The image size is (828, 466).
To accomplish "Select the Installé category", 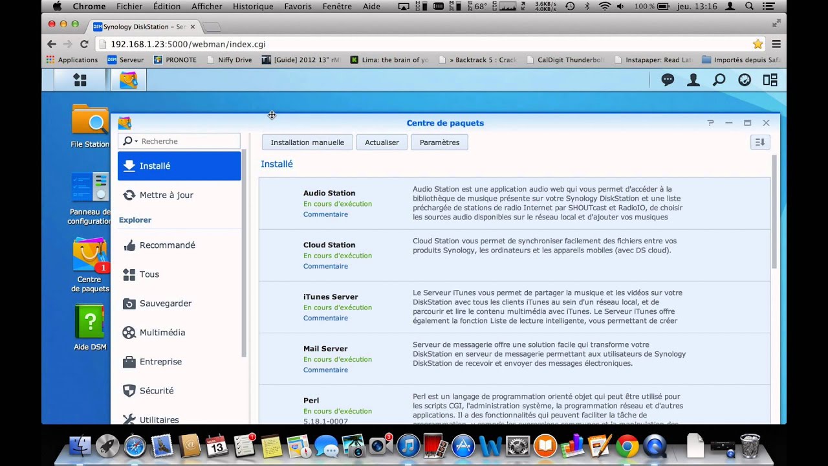I will (179, 166).
